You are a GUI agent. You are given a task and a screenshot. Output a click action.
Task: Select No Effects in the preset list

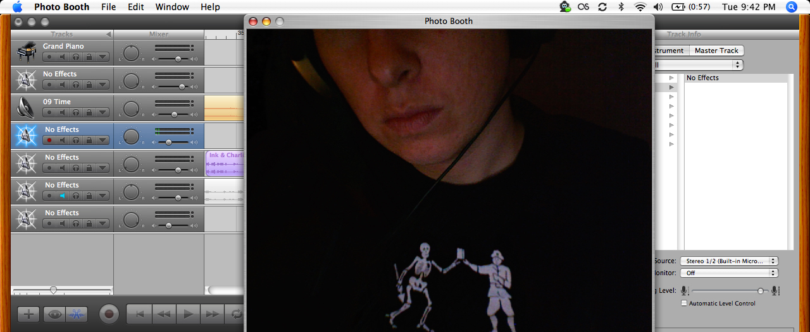point(702,78)
